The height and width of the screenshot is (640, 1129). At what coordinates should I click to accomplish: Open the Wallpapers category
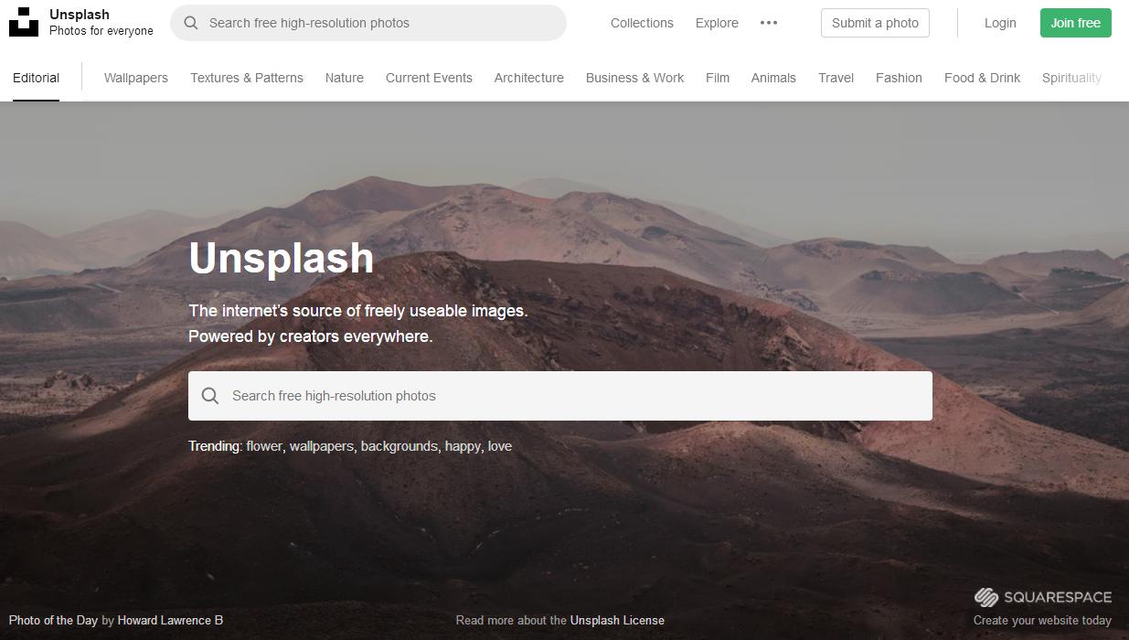[136, 78]
